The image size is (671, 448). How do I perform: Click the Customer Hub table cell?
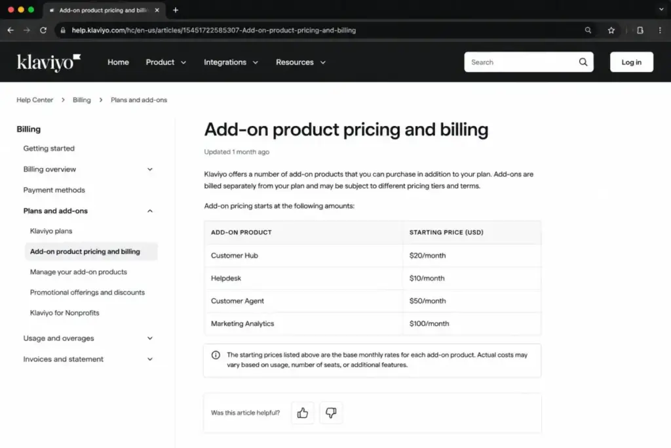pos(303,255)
